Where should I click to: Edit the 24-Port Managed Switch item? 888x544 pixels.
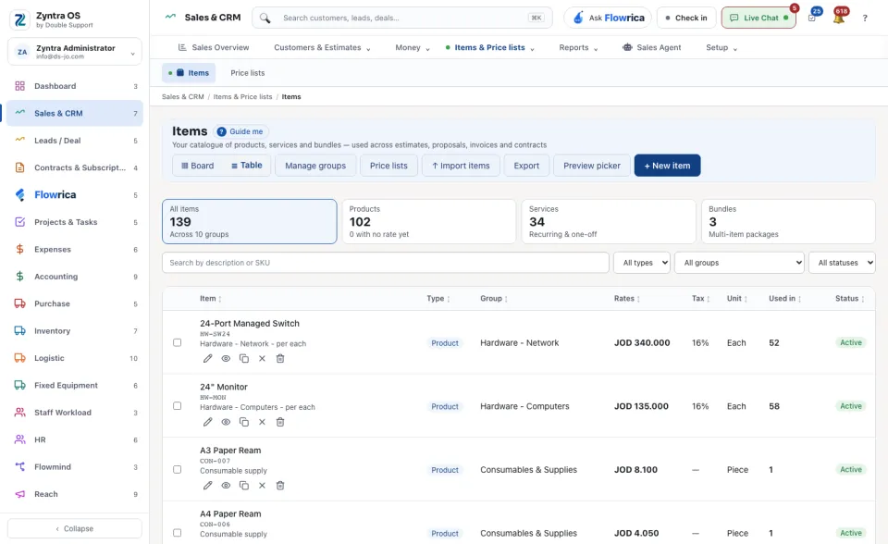point(208,359)
